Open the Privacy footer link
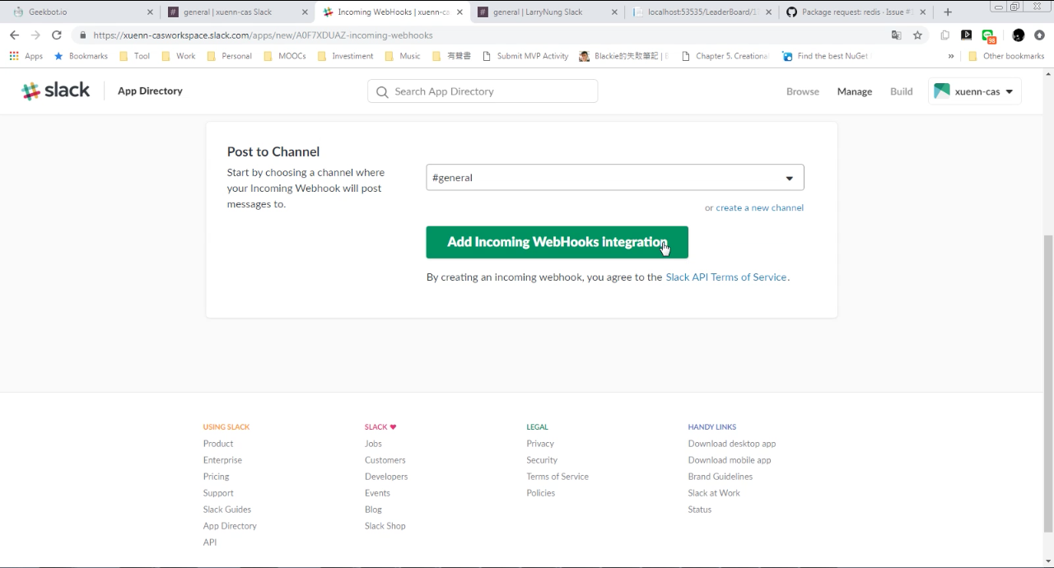Image resolution: width=1054 pixels, height=568 pixels. (x=540, y=444)
